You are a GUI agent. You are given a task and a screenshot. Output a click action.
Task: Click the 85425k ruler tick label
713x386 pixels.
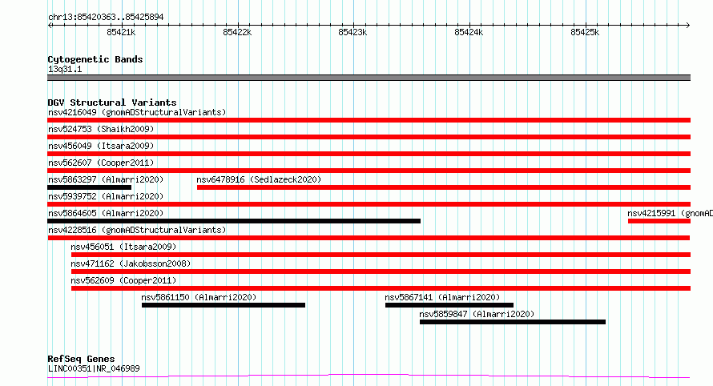(585, 32)
